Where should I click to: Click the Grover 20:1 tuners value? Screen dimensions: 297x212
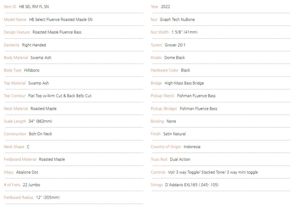(175, 45)
